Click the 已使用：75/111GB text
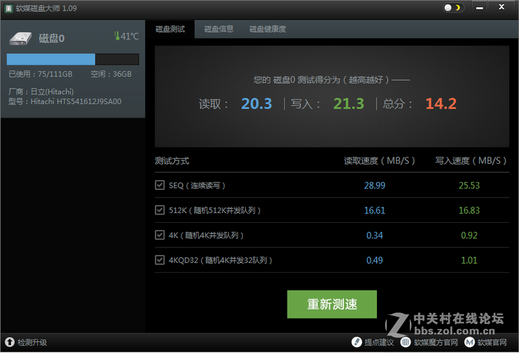Viewport: 519px width, 353px height. click(40, 74)
